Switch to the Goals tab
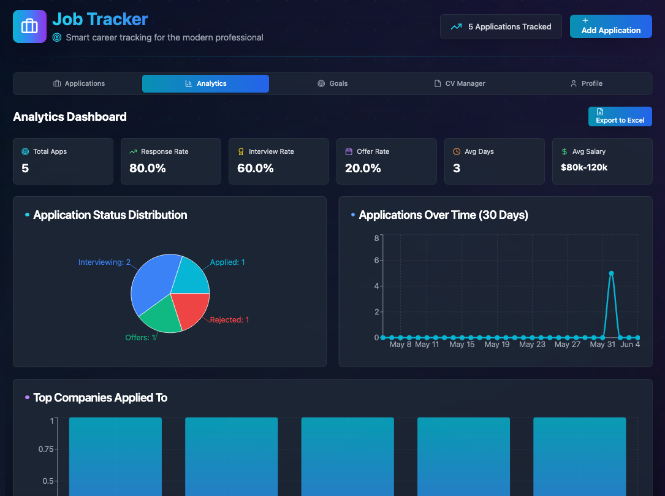The image size is (665, 496). coord(332,83)
